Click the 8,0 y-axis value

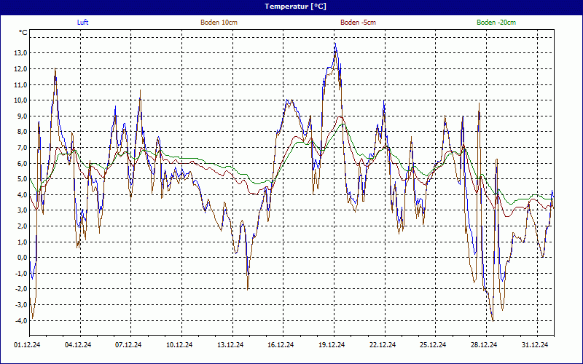click(22, 132)
